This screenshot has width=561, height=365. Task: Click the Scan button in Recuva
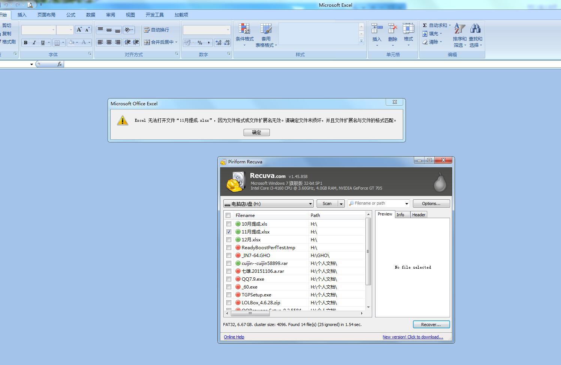(x=327, y=203)
